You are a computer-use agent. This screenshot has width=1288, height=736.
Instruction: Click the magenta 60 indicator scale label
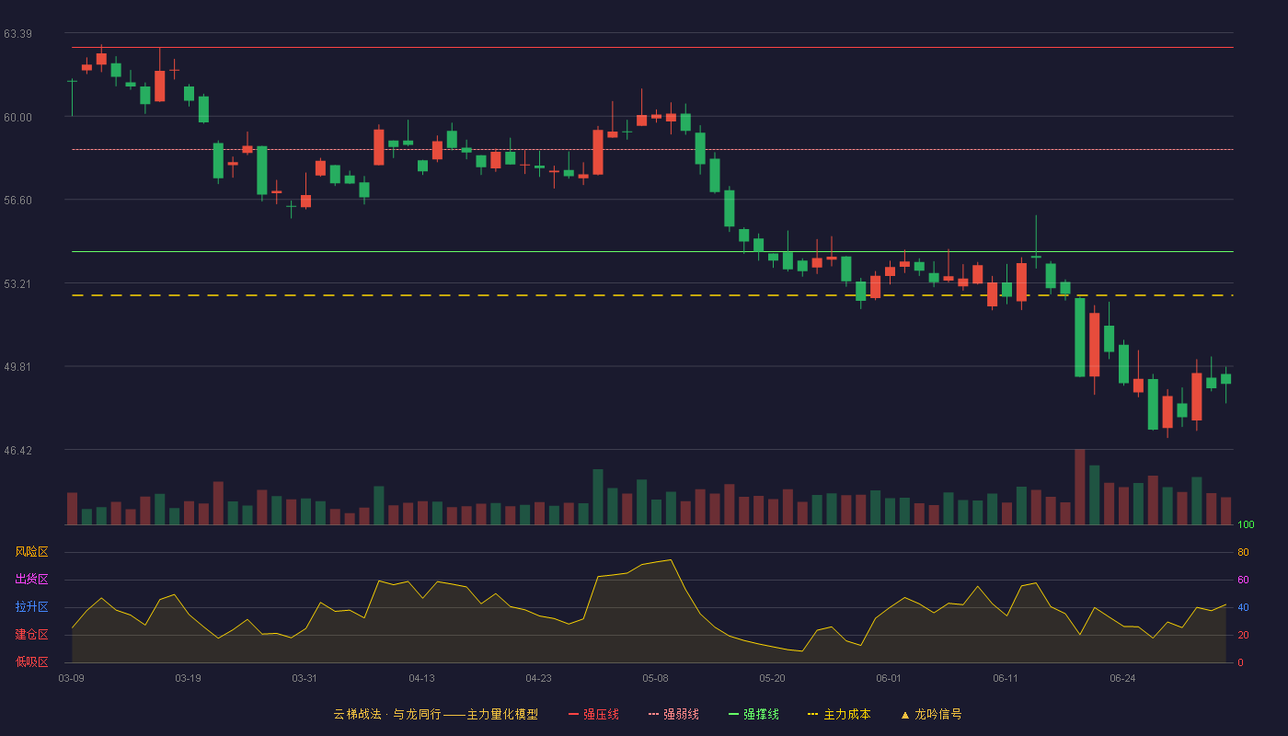pyautogui.click(x=1243, y=580)
